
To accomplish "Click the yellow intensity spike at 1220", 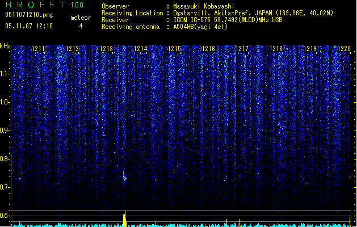I will tap(350, 222).
